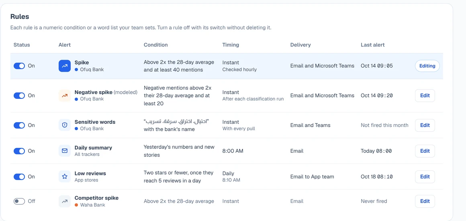Click the Alert column header
Screen dimensions: 466x221
point(65,45)
